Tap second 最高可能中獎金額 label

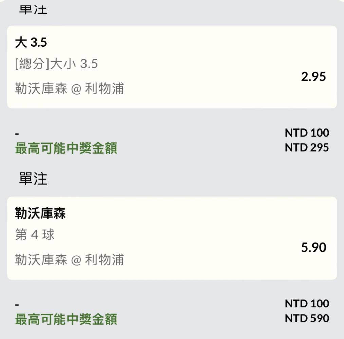point(66,319)
